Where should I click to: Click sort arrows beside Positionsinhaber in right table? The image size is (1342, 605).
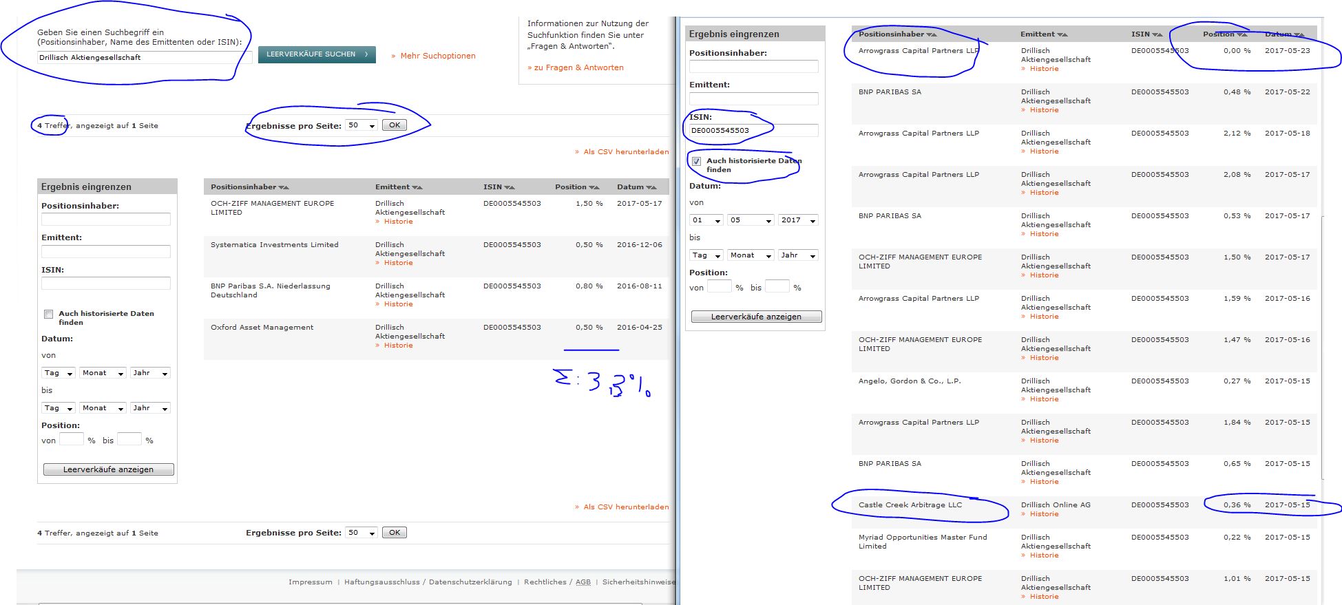932,34
